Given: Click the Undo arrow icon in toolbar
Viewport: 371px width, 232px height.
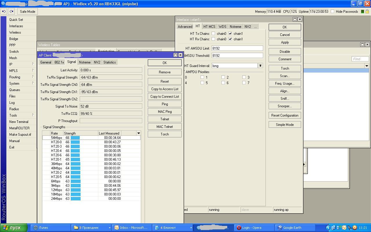Looking at the screenshot, I should [x=4, y=12].
